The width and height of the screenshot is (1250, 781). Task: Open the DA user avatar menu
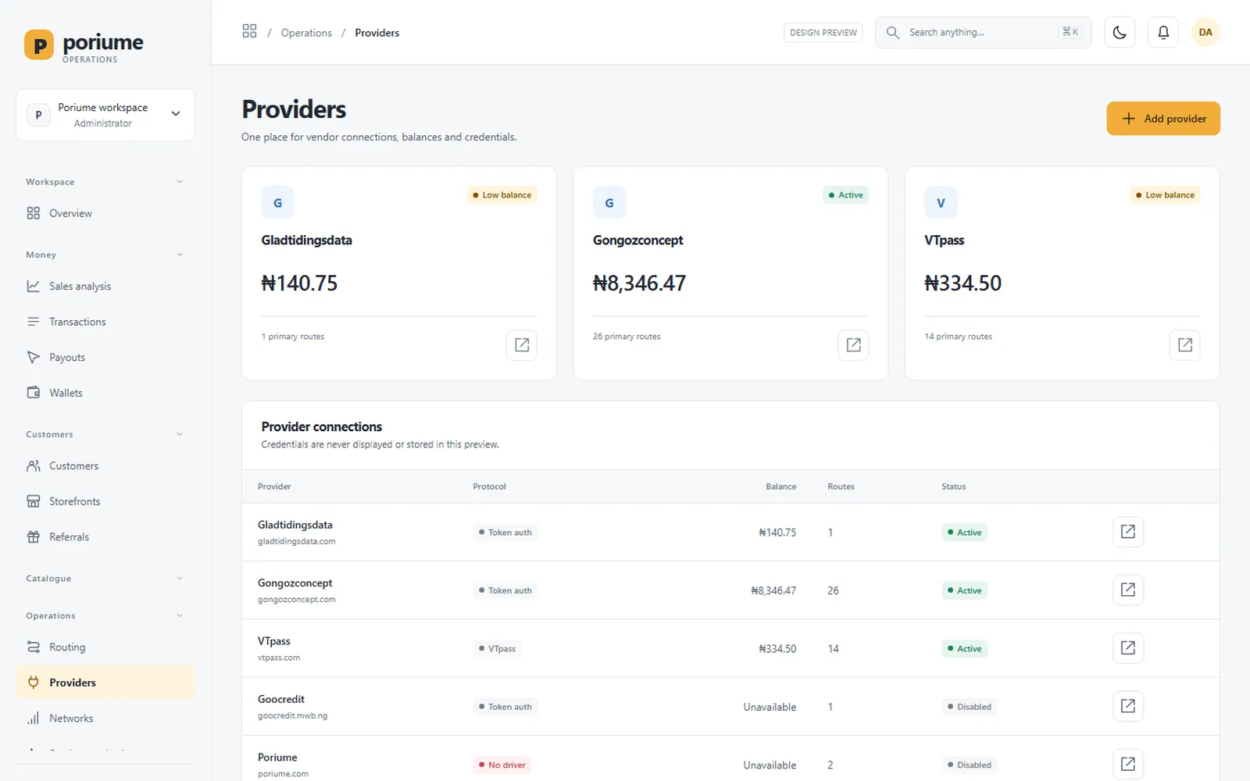[1205, 33]
